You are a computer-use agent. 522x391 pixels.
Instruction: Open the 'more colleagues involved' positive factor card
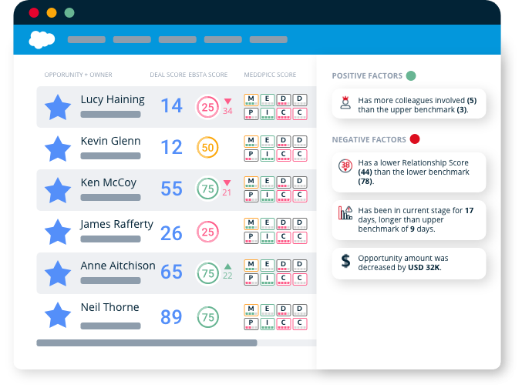pyautogui.click(x=409, y=103)
